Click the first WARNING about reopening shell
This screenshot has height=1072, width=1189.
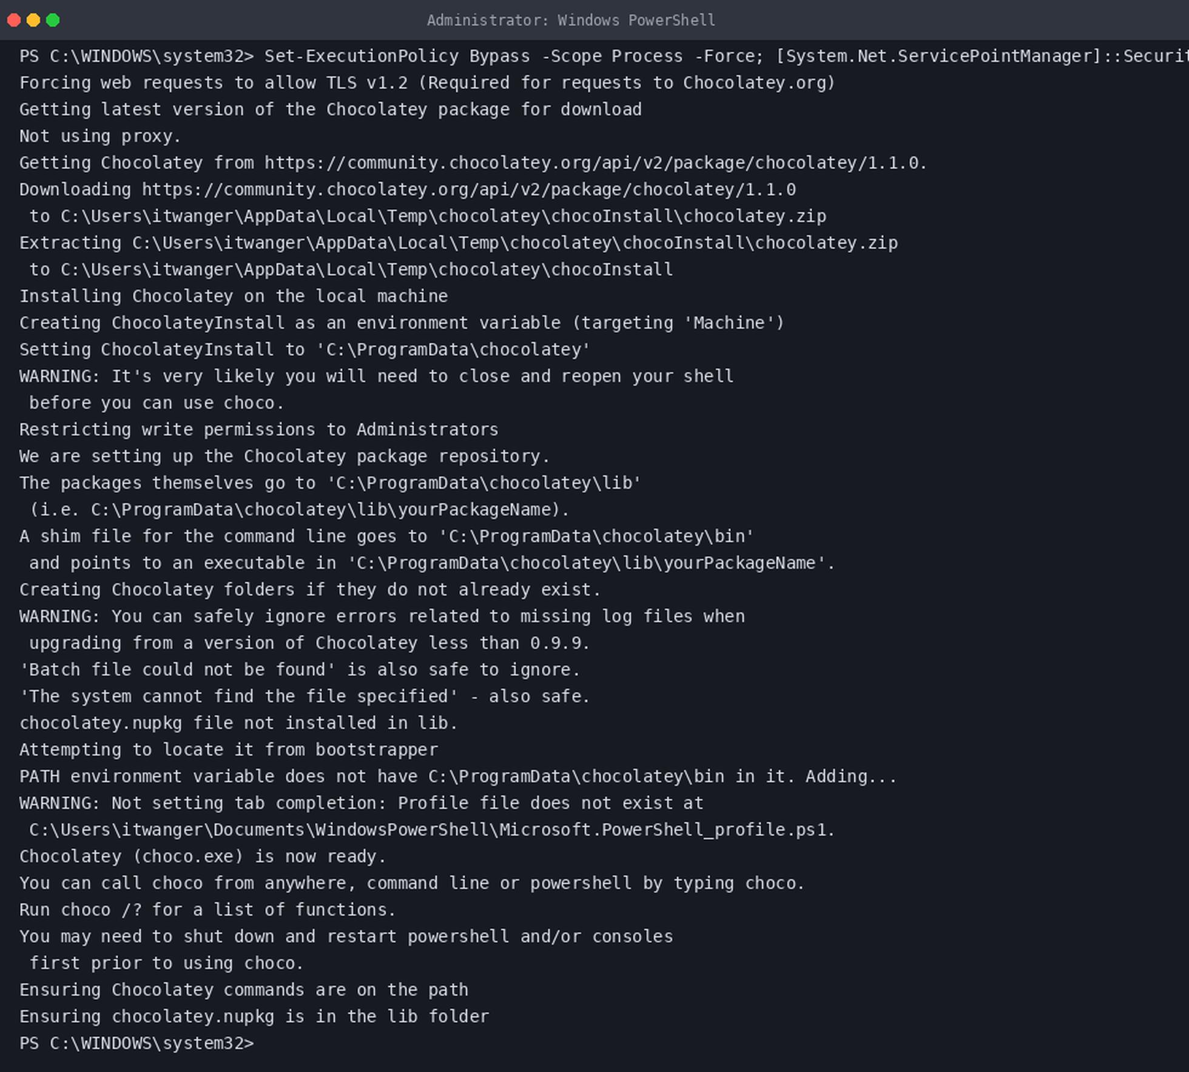(x=376, y=376)
